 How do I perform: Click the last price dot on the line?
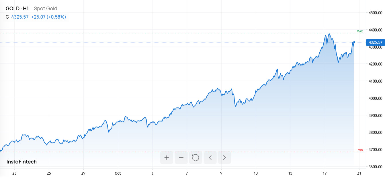[354, 42]
